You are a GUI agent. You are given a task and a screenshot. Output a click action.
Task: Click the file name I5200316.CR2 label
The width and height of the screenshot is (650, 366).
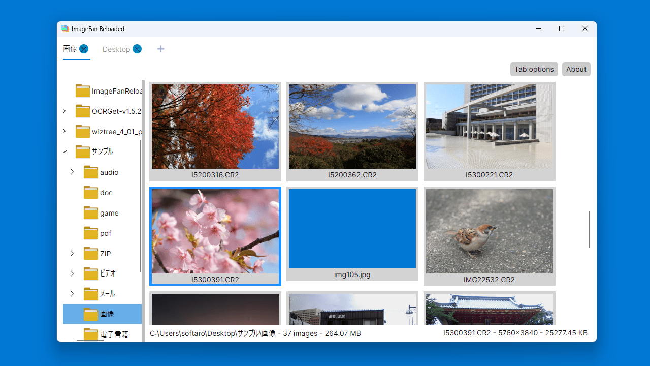pyautogui.click(x=215, y=175)
